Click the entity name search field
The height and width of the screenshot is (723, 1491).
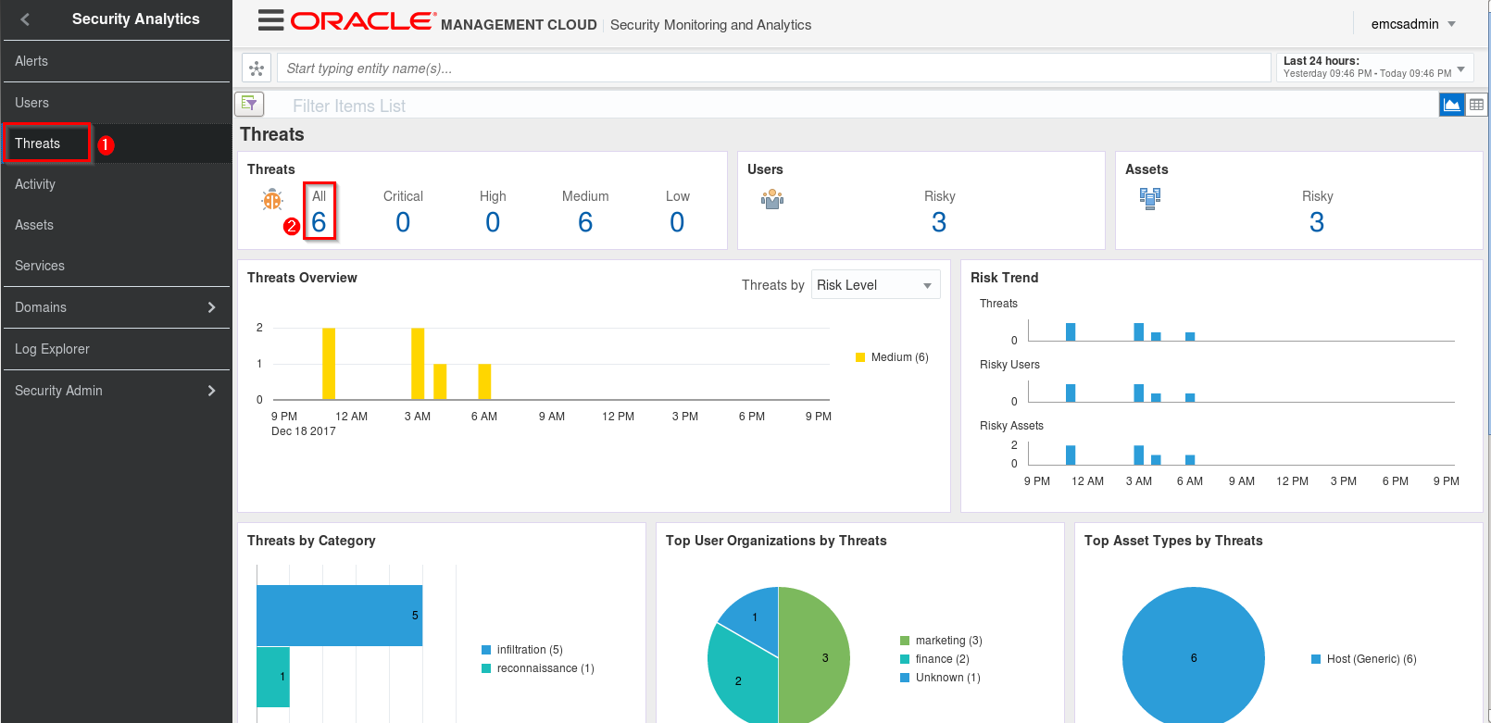(773, 68)
